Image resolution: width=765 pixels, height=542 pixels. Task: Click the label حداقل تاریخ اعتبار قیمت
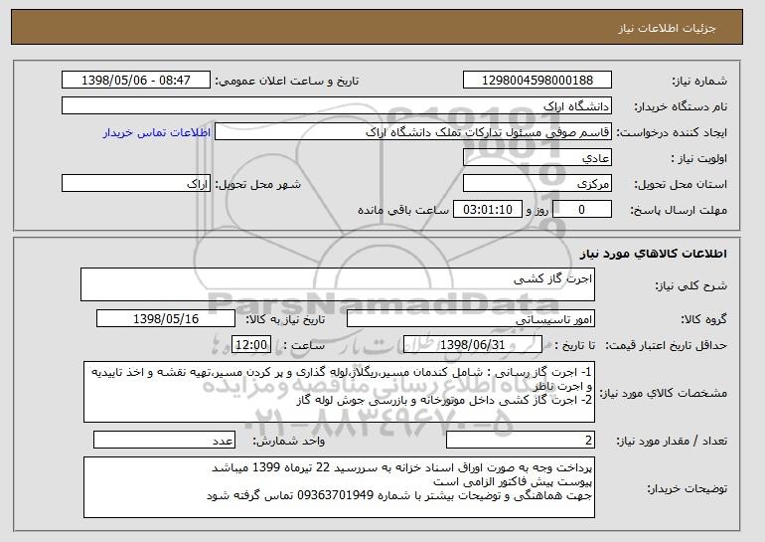[x=666, y=345]
